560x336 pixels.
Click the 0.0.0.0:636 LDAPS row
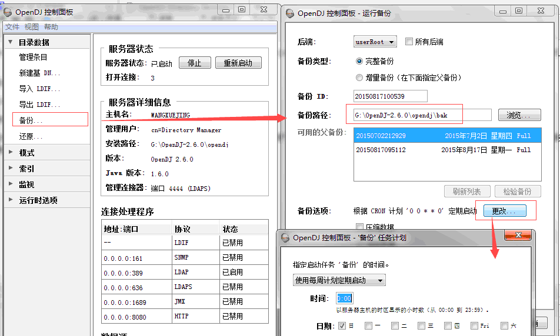[185, 287]
